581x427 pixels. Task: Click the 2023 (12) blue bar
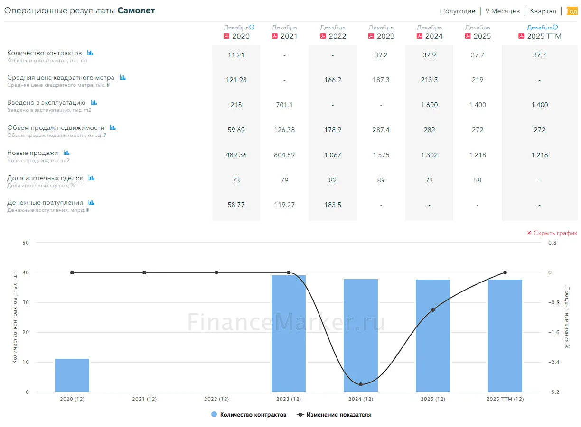(x=289, y=334)
